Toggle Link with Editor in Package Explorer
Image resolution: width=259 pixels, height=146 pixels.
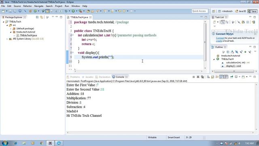(41, 17)
